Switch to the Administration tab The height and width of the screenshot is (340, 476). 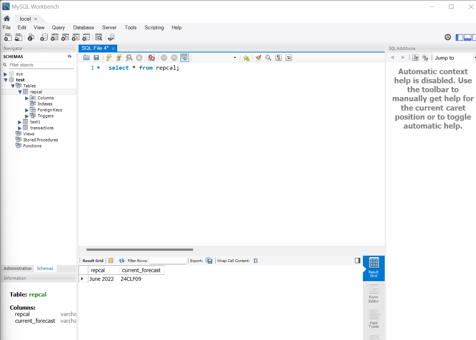(18, 268)
